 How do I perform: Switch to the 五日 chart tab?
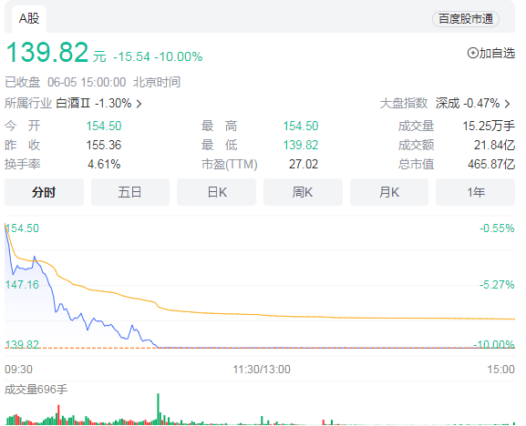pyautogui.click(x=130, y=192)
